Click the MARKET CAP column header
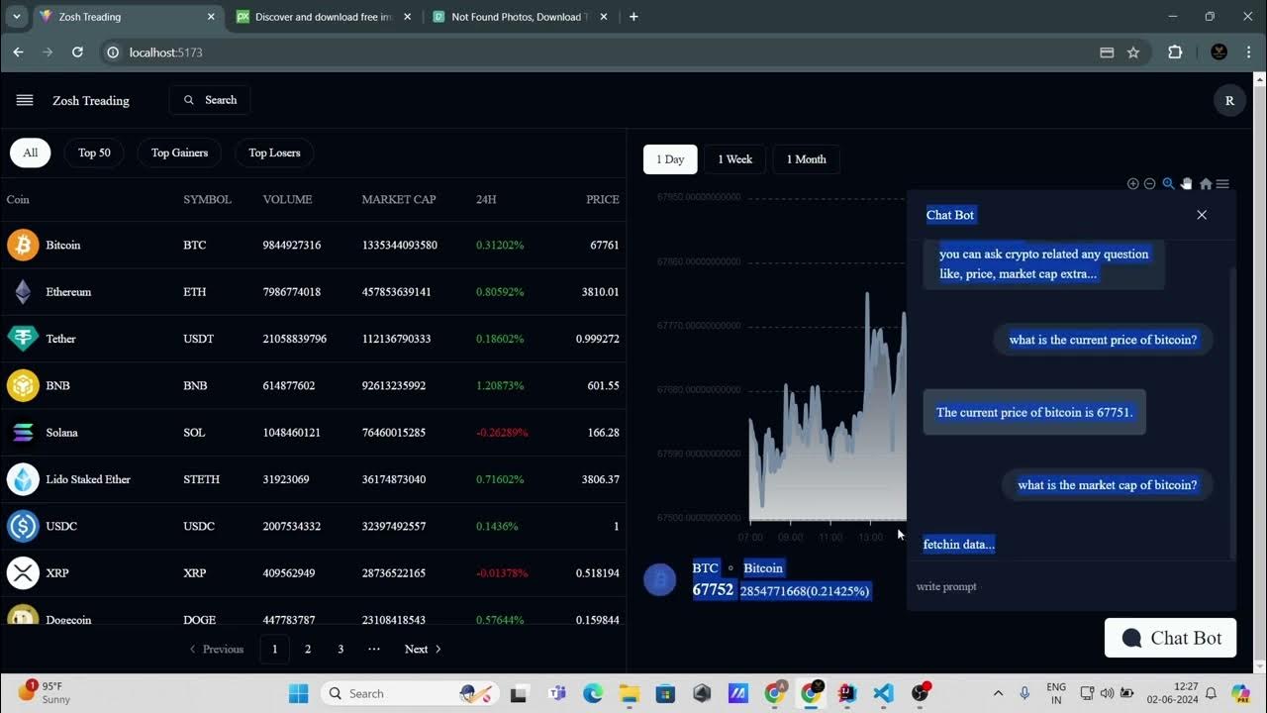Image resolution: width=1267 pixels, height=713 pixels. (399, 199)
